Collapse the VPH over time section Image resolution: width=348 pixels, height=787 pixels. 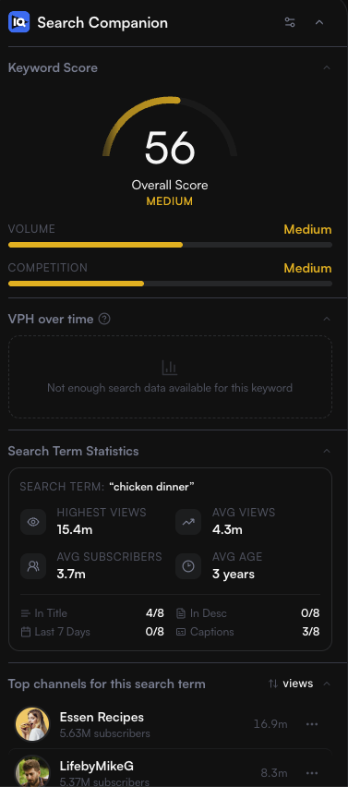[x=327, y=319]
